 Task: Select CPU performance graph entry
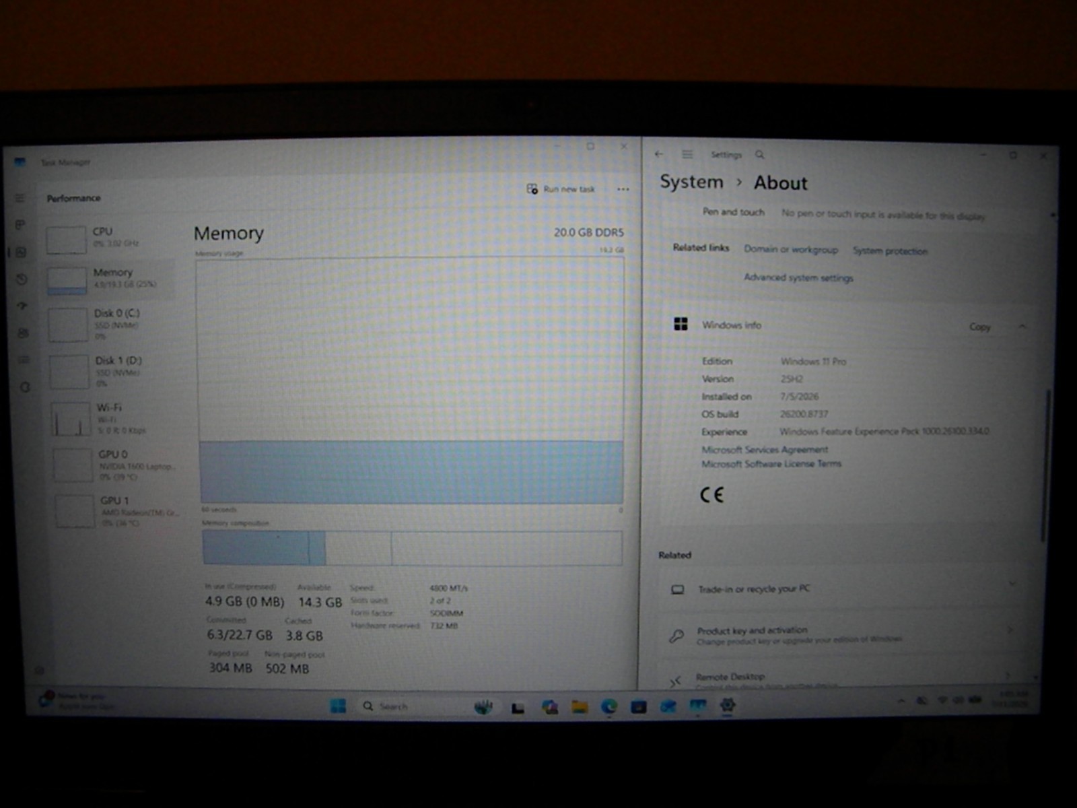(x=109, y=238)
